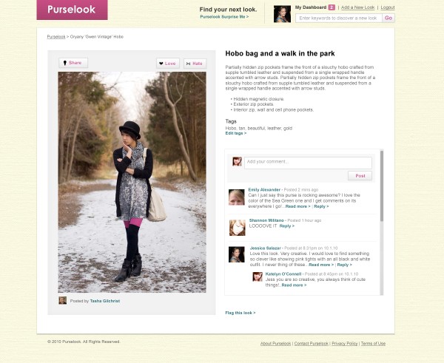Expand Jessica Salazar's comment Read more
Screen dimensions: 444x363
(321, 265)
